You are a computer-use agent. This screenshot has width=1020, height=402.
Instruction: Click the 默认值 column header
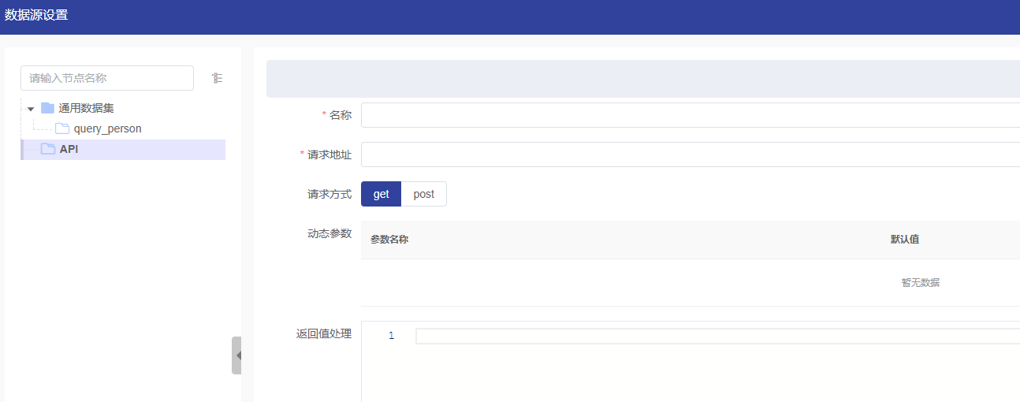point(904,240)
